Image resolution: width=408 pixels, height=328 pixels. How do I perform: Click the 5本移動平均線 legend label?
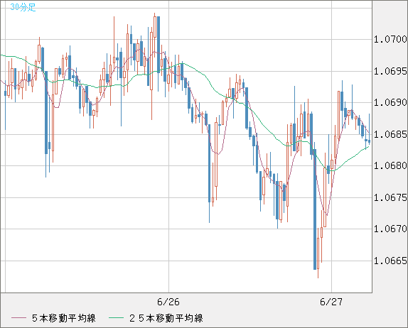point(64,318)
